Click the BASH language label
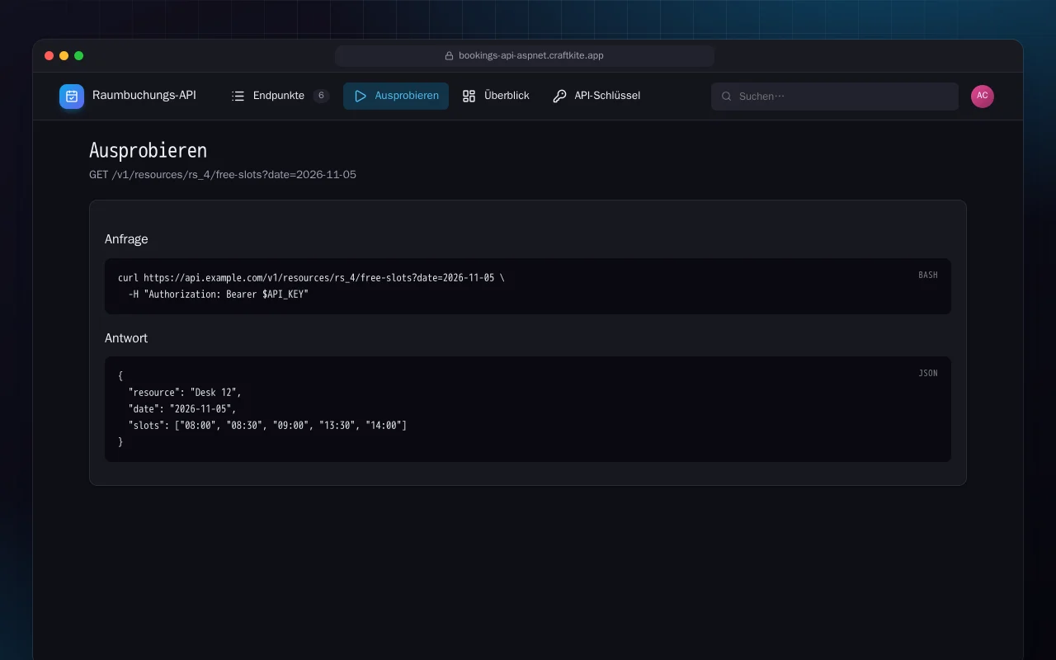The width and height of the screenshot is (1056, 660). [928, 276]
